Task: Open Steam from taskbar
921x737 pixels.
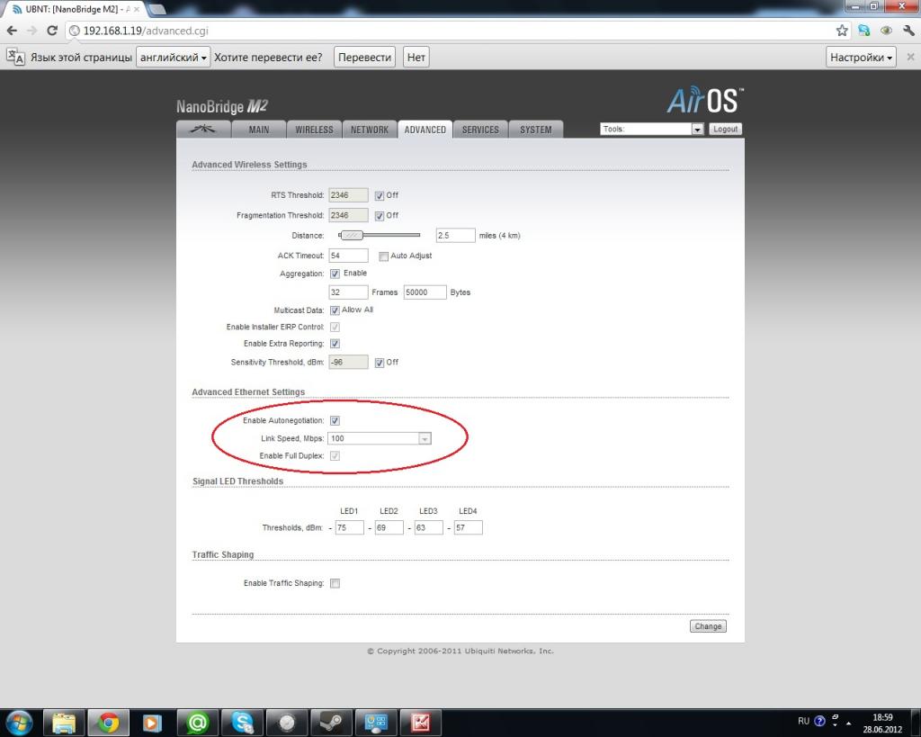Action: pyautogui.click(x=331, y=723)
